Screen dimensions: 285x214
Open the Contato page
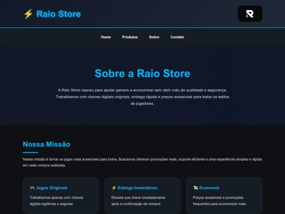177,37
